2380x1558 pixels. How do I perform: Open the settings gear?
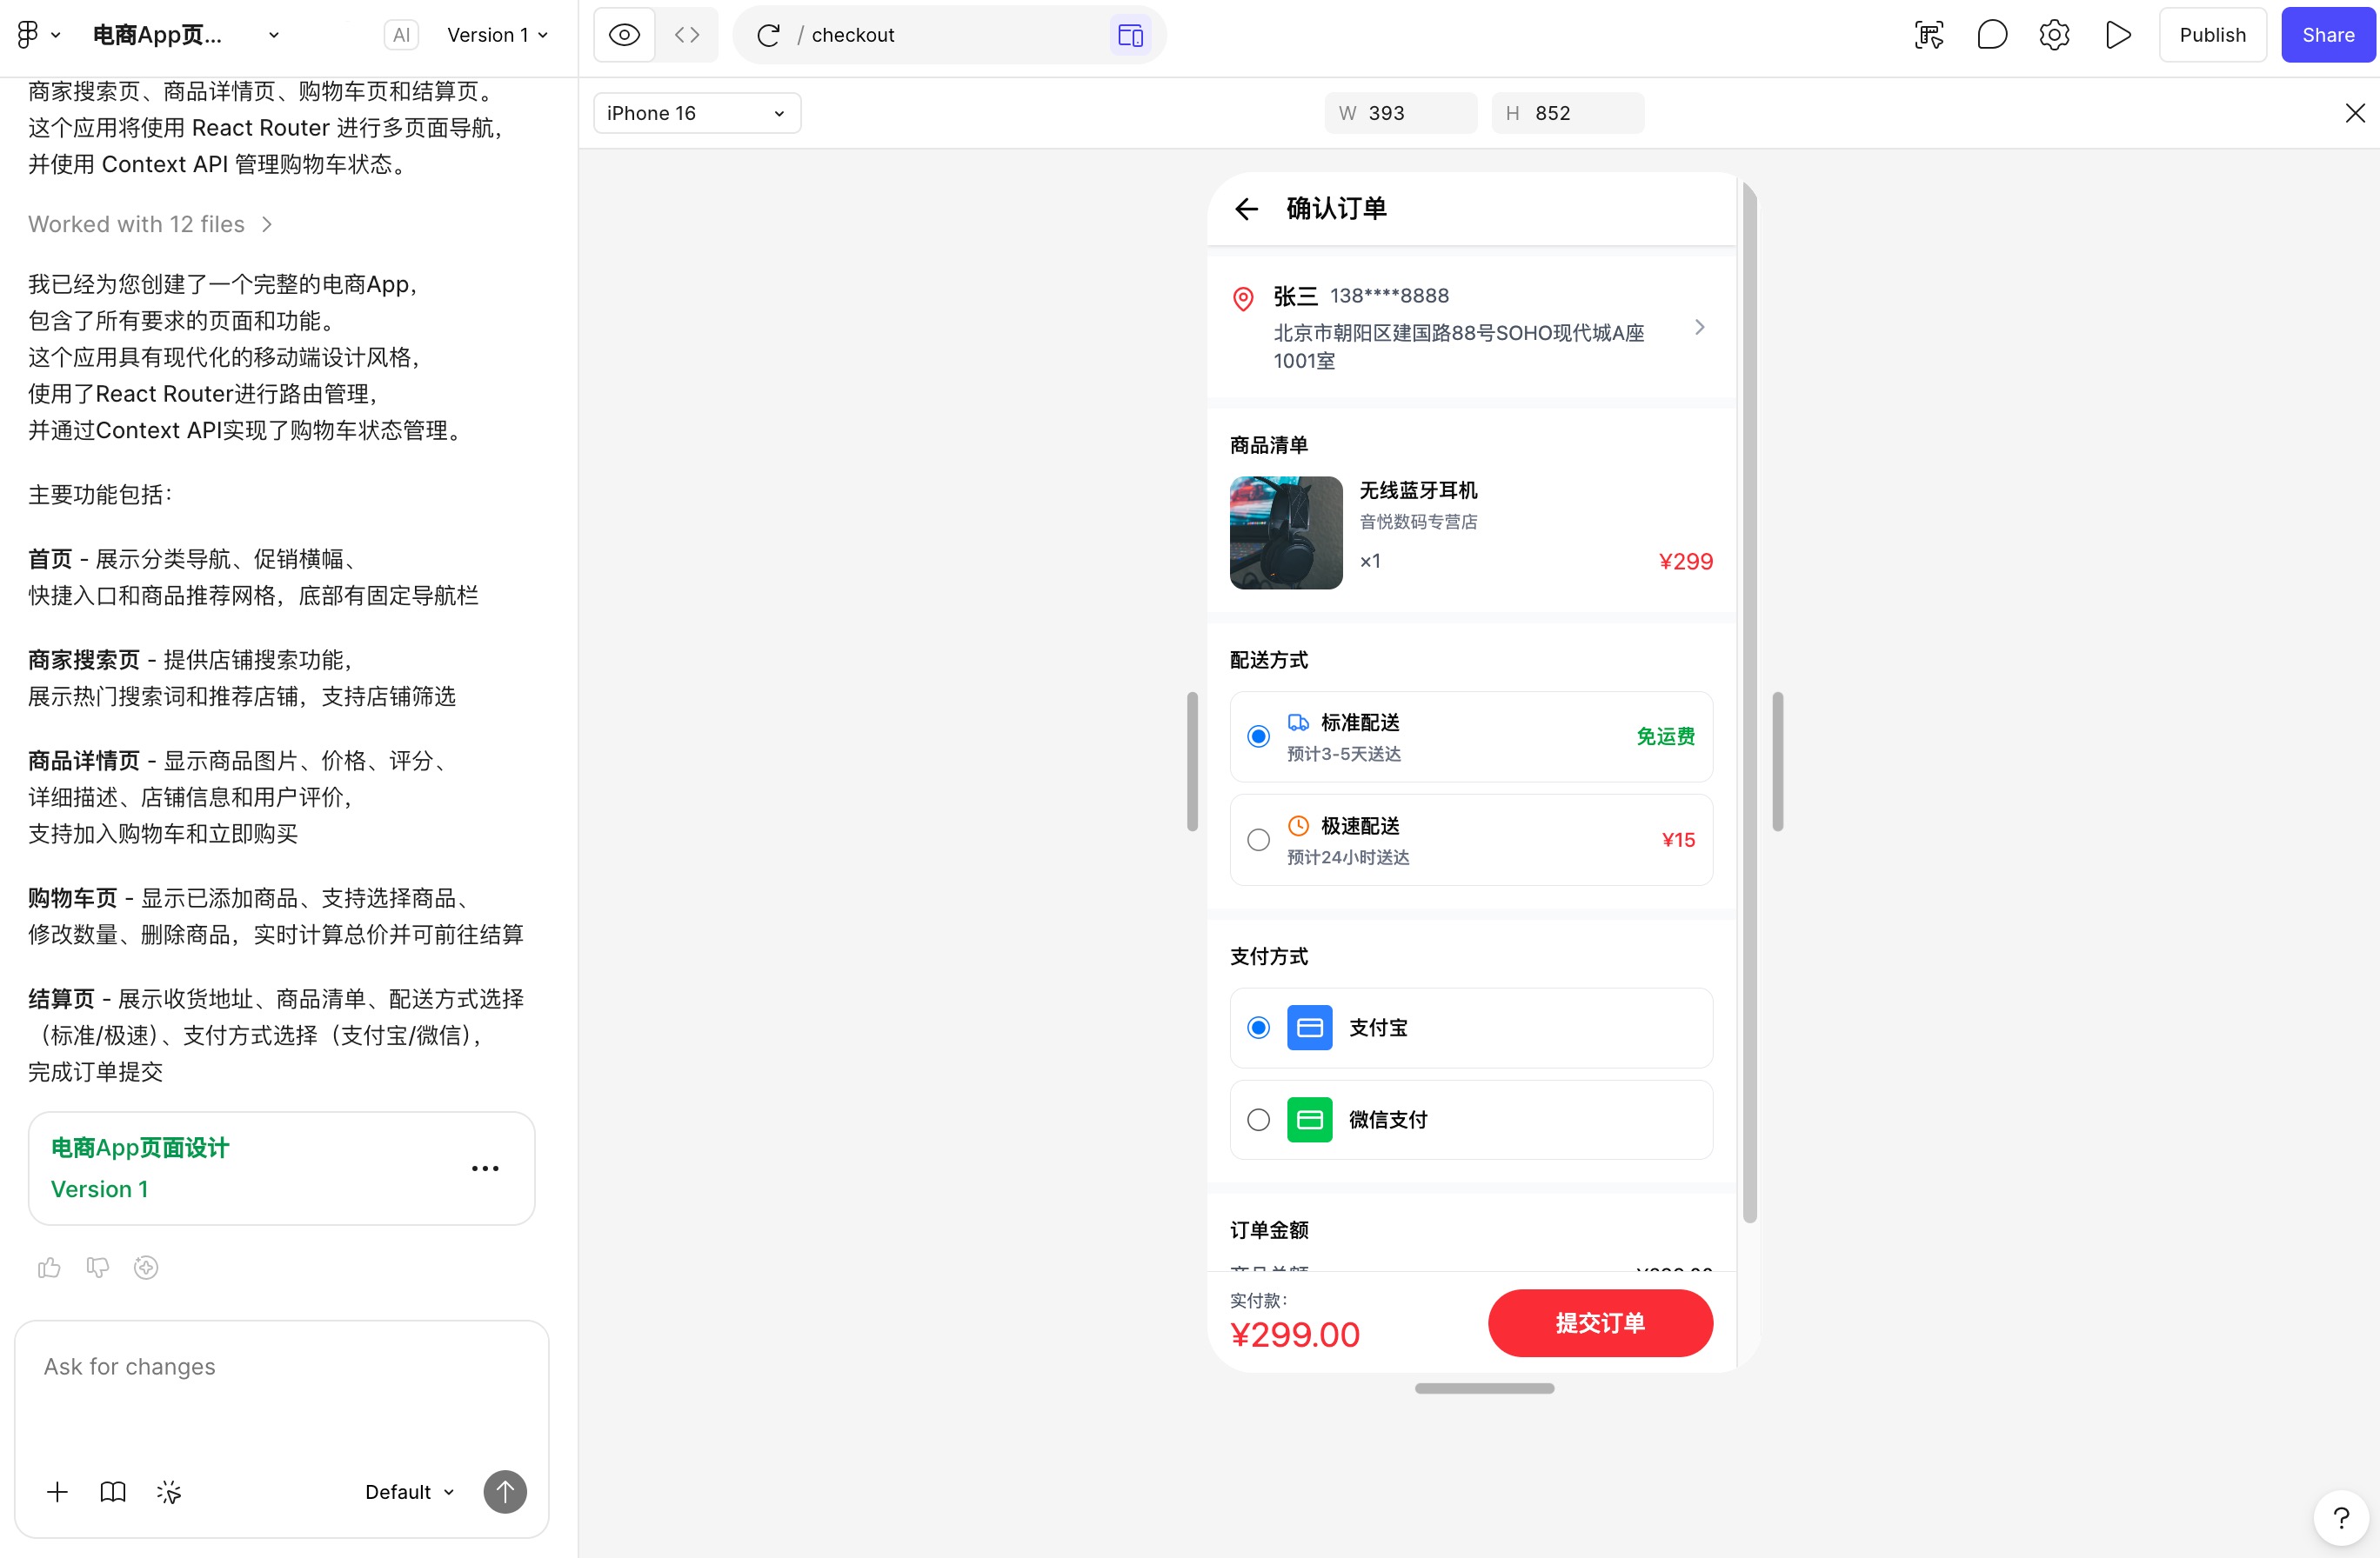point(2054,35)
